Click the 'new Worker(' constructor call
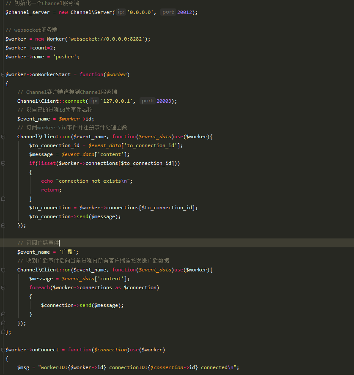354x375 pixels. 51,39
